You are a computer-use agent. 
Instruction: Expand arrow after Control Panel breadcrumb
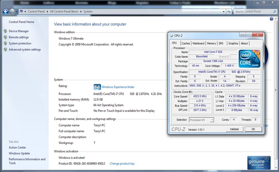pyautogui.click(x=47, y=11)
